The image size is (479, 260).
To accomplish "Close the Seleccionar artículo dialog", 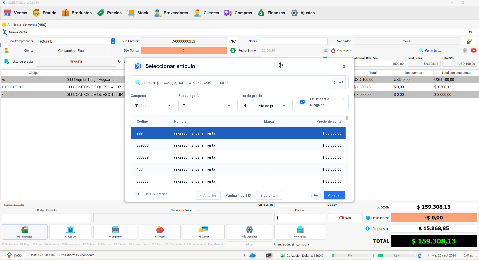I will 344,66.
